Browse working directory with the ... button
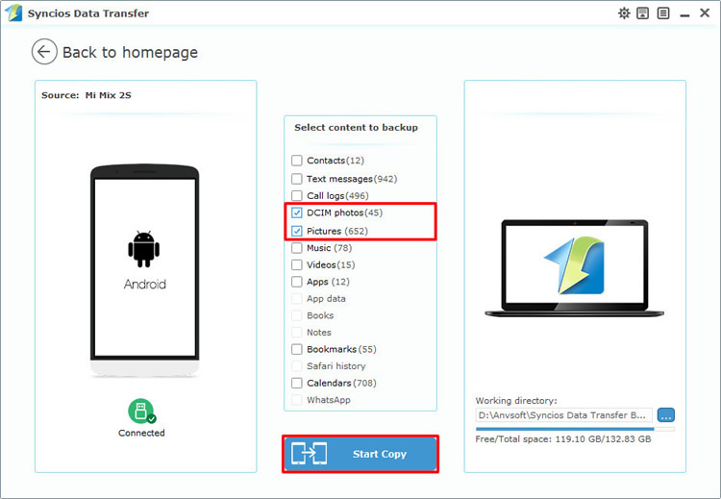Viewport: 721px width, 499px height. pos(666,414)
